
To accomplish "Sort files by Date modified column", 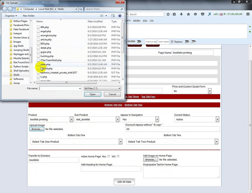I will point(95,21).
